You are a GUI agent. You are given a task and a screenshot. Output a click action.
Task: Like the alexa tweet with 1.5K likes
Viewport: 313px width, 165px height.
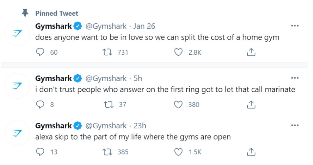pos(178,152)
